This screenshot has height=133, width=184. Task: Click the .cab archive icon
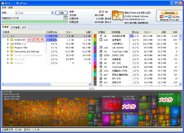[x=101, y=47]
